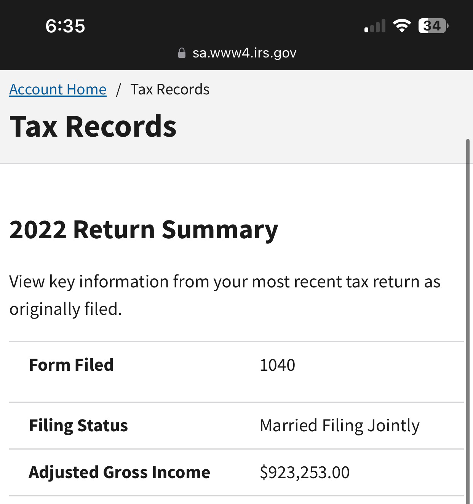Click the 1040 form value
The height and width of the screenshot is (504, 473).
pyautogui.click(x=277, y=365)
